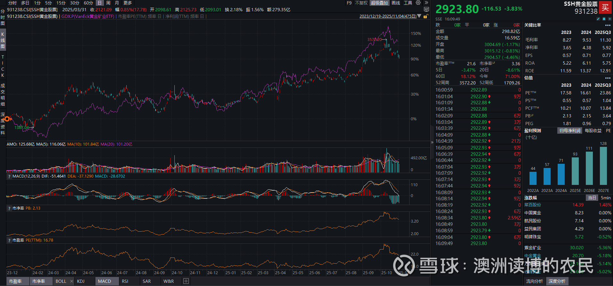The width and height of the screenshot is (613, 286).
Task: Click the plus icon to add to watchlist
Action: point(609,19)
